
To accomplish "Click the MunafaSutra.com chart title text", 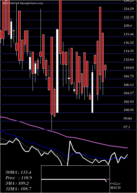I will click(31, 3).
